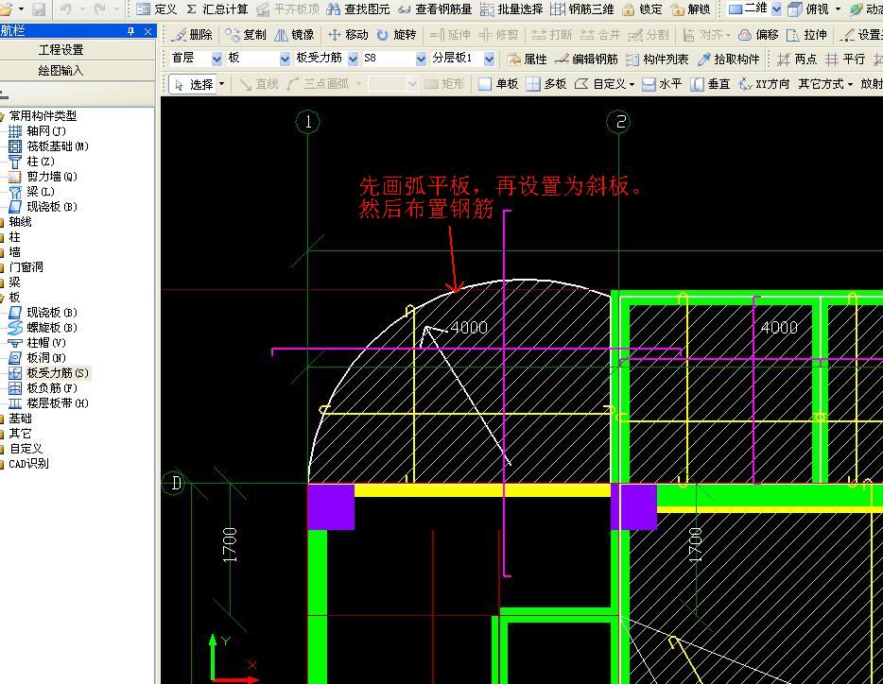The image size is (883, 684).
Task: Select 柱帽(V) in tree
Action: coord(38,343)
